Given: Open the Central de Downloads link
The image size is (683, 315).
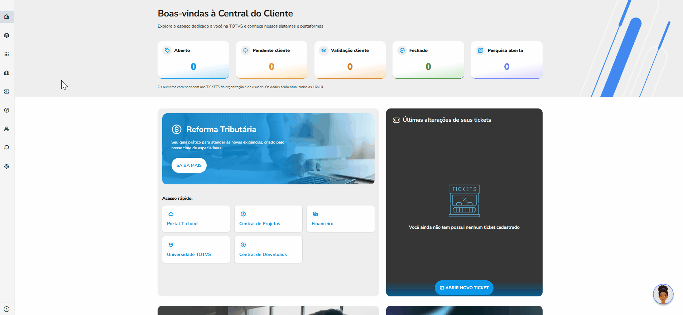Looking at the screenshot, I should click(x=263, y=255).
